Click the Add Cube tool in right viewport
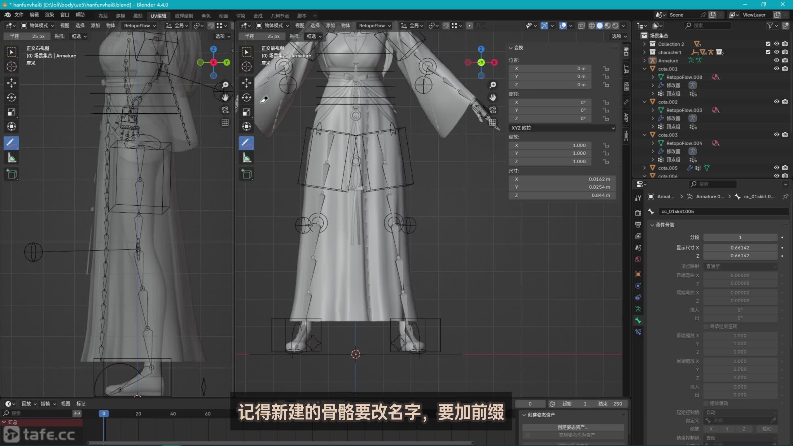This screenshot has height=446, width=793. [x=246, y=174]
